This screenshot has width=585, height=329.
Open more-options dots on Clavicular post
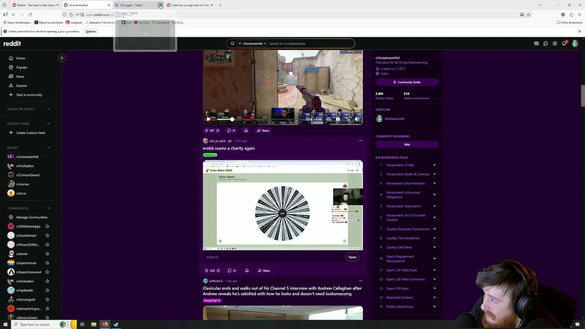coord(361,281)
